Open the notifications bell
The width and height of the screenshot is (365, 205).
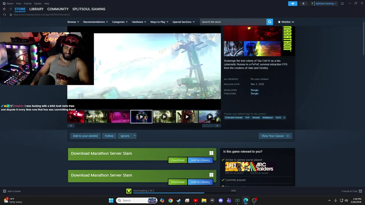coord(303,3)
